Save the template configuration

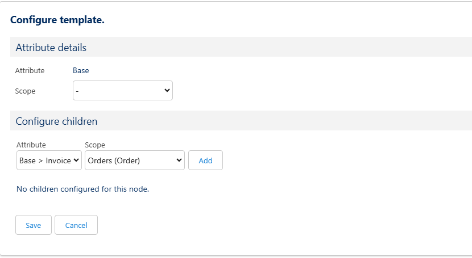click(33, 225)
